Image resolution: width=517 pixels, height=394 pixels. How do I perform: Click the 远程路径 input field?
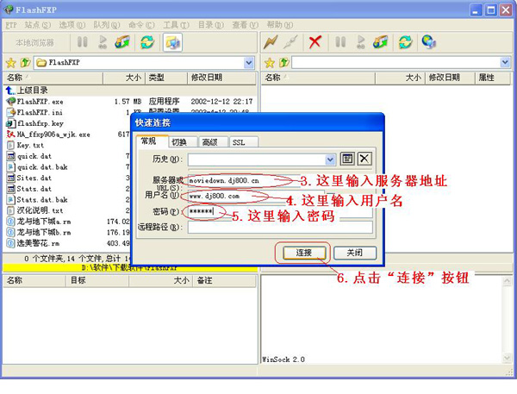[277, 228]
